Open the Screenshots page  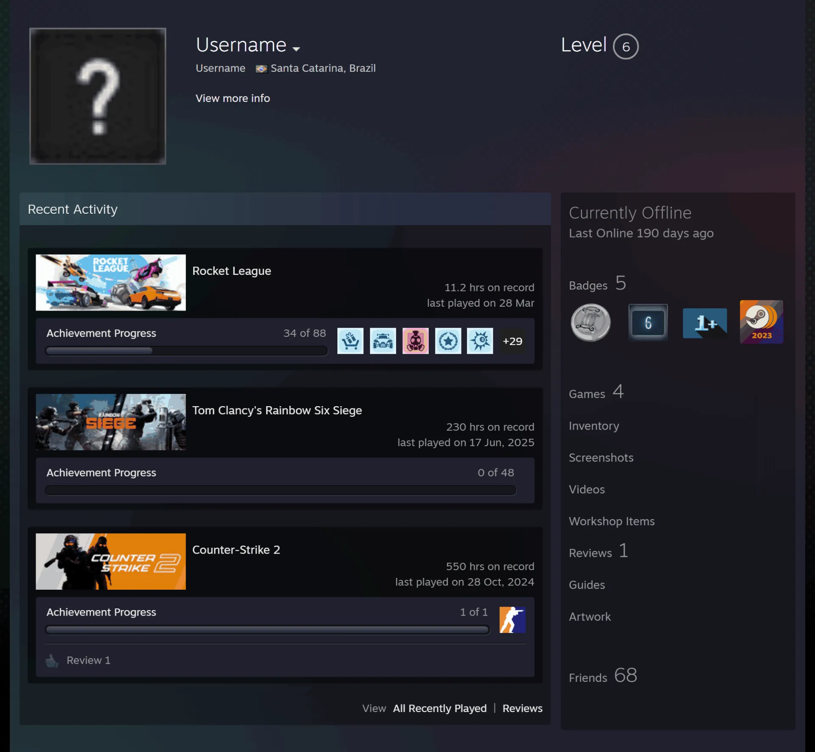[601, 458]
